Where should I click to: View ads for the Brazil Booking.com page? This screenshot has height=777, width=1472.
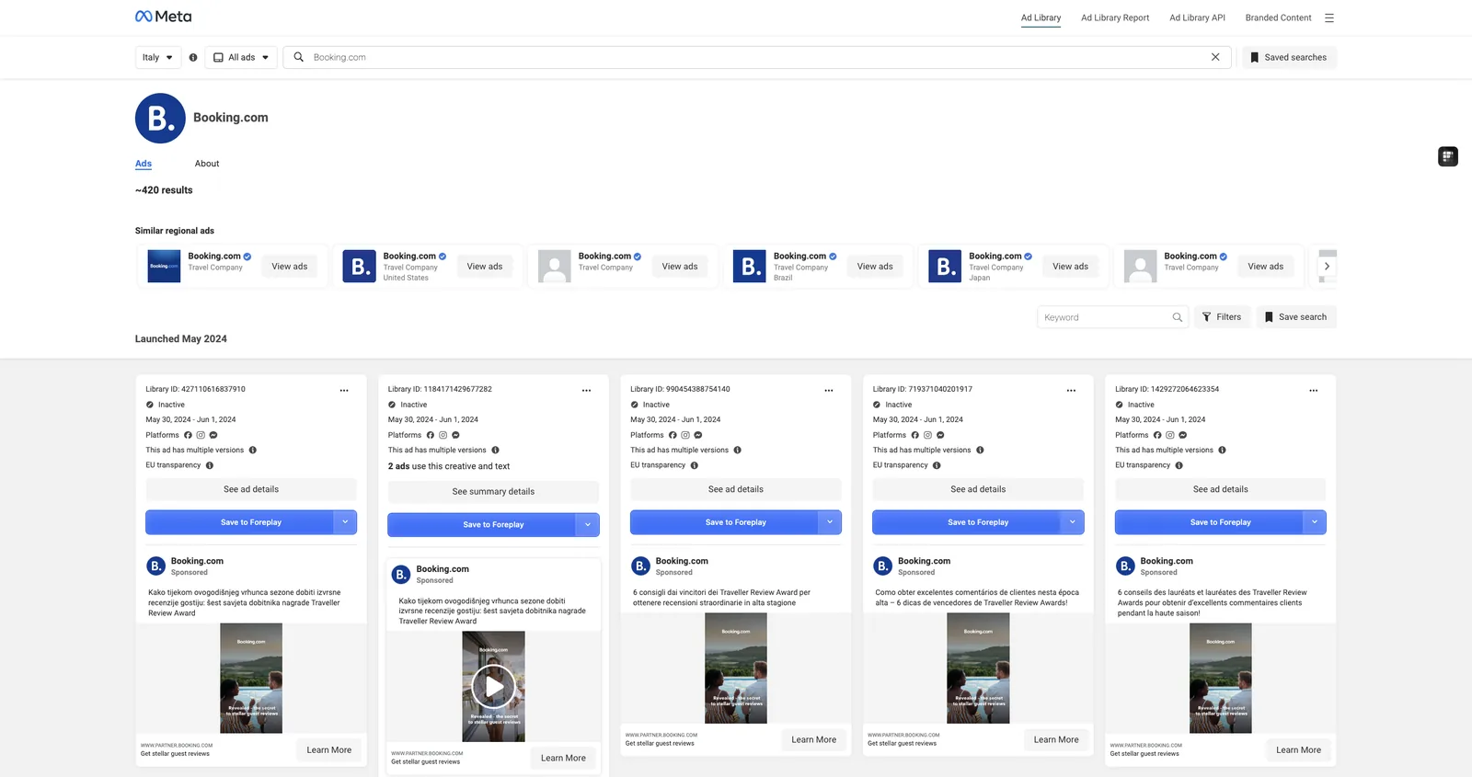point(875,267)
